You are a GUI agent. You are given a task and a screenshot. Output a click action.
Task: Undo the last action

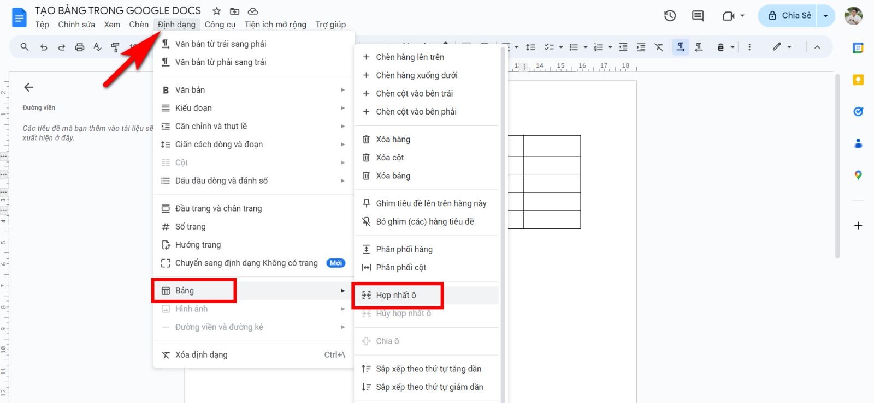(44, 47)
